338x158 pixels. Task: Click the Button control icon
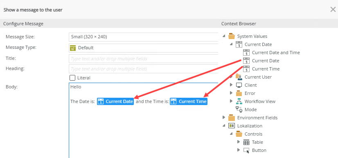click(246, 150)
